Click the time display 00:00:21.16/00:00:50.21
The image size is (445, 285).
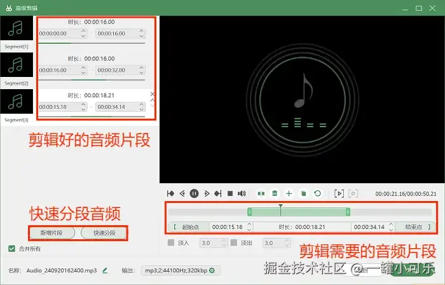pyautogui.click(x=406, y=194)
